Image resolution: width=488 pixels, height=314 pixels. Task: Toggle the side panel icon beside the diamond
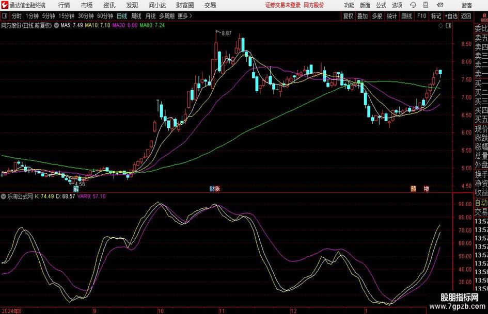[x=448, y=26]
